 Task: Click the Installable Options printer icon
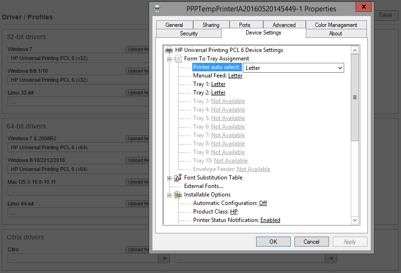click(178, 195)
